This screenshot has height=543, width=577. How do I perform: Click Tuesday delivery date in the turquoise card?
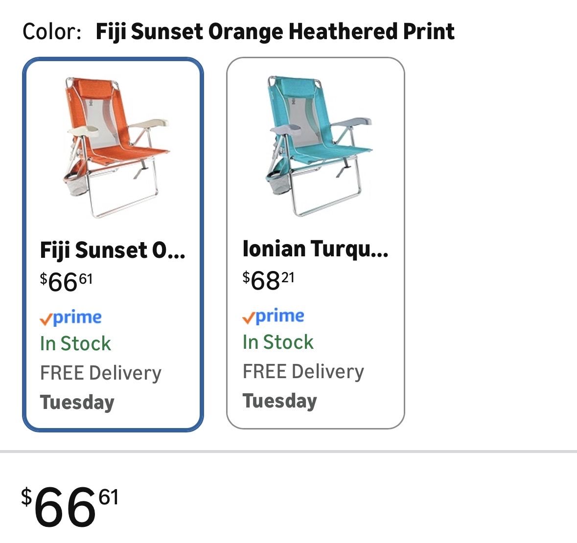[280, 401]
